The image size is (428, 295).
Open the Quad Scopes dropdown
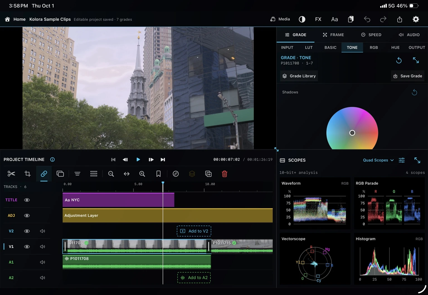pos(378,160)
